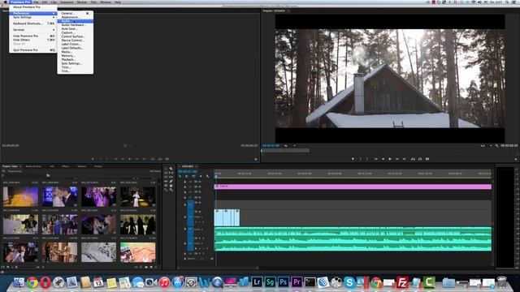Viewport: 520px width, 292px height.
Task: Select Memory in the Preferences submenu
Action: (75, 56)
